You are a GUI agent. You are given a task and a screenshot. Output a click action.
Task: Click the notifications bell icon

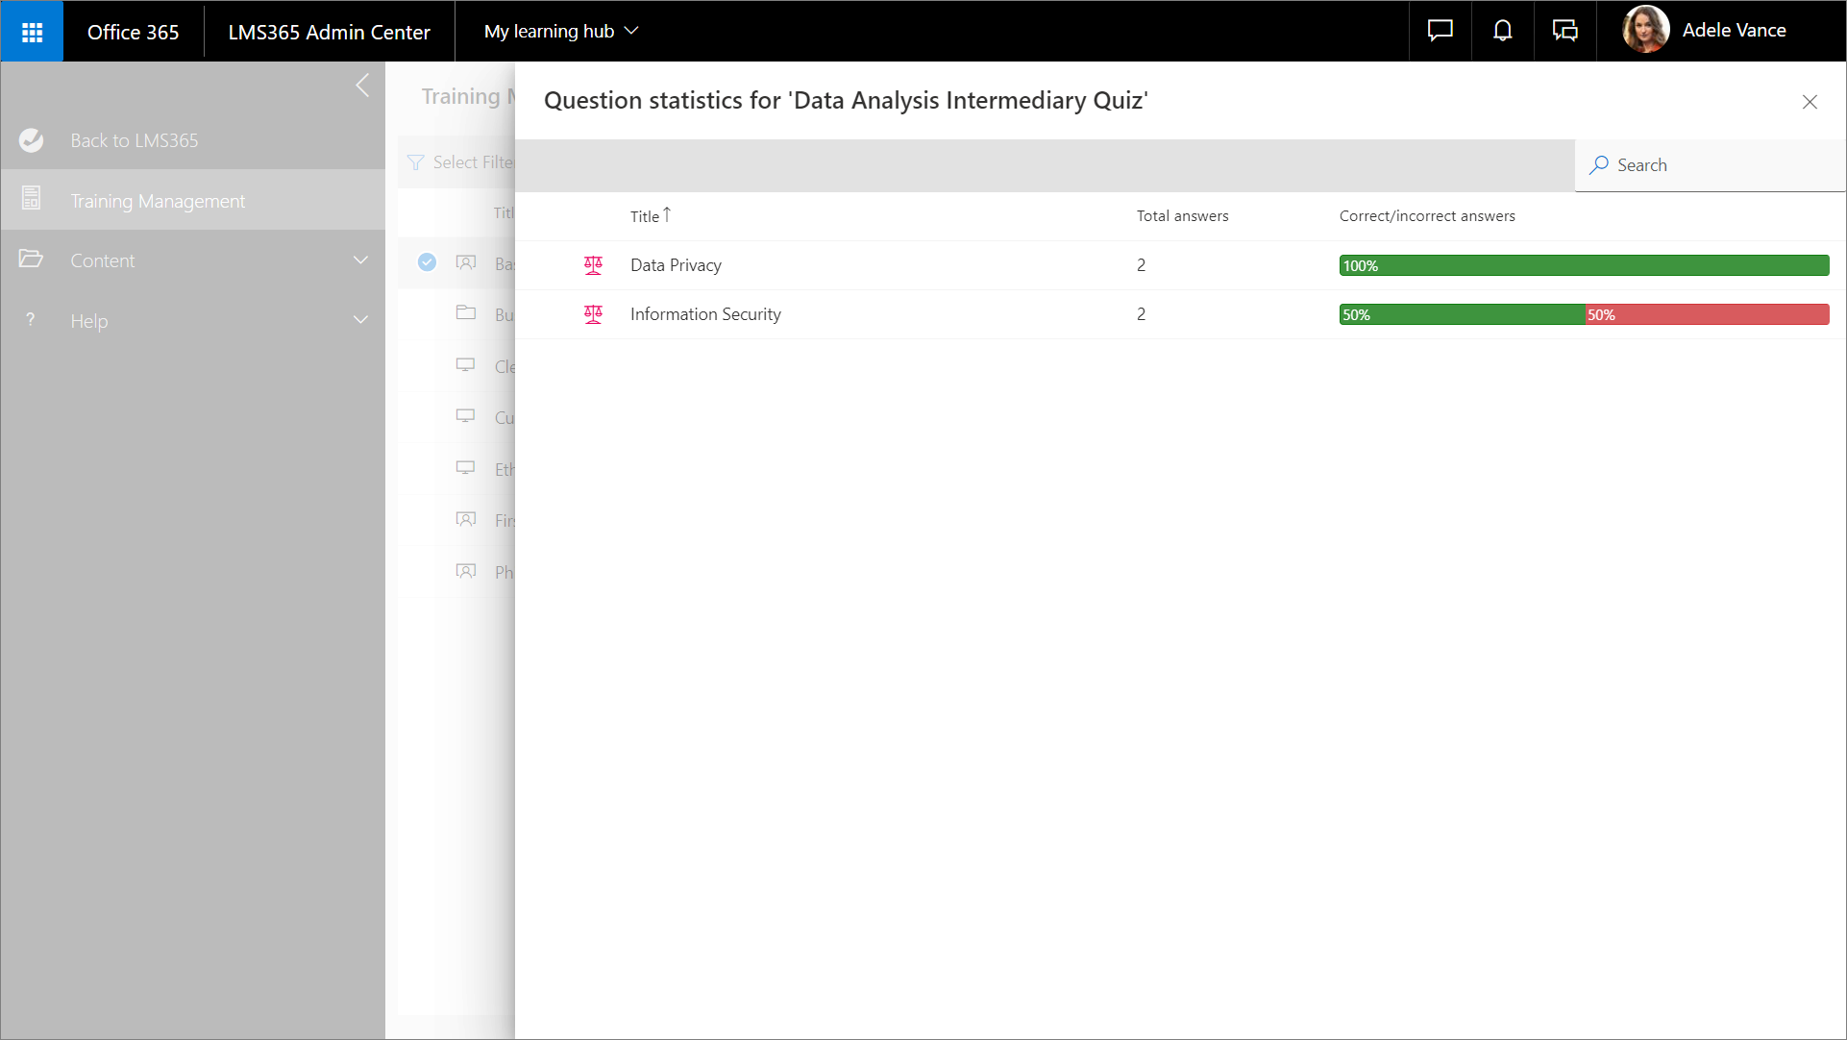pyautogui.click(x=1502, y=31)
